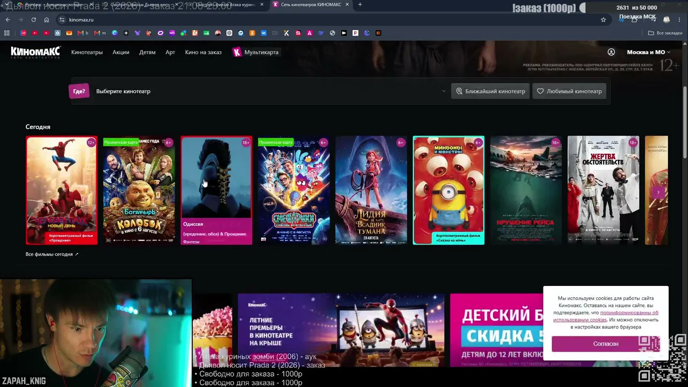This screenshot has width=688, height=387.
Task: Open the Все фильмы сегодня link
Action: point(52,254)
